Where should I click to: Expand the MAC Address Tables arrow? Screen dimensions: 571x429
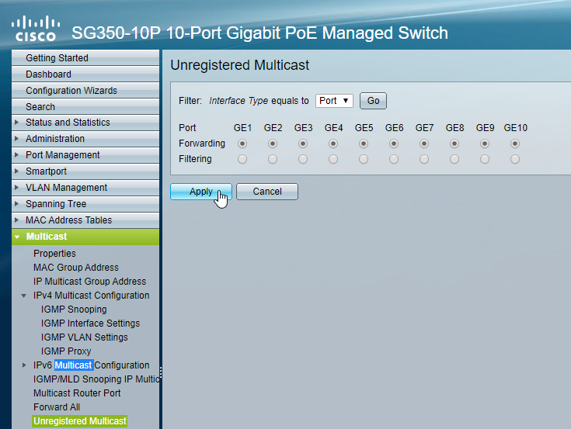tap(16, 220)
